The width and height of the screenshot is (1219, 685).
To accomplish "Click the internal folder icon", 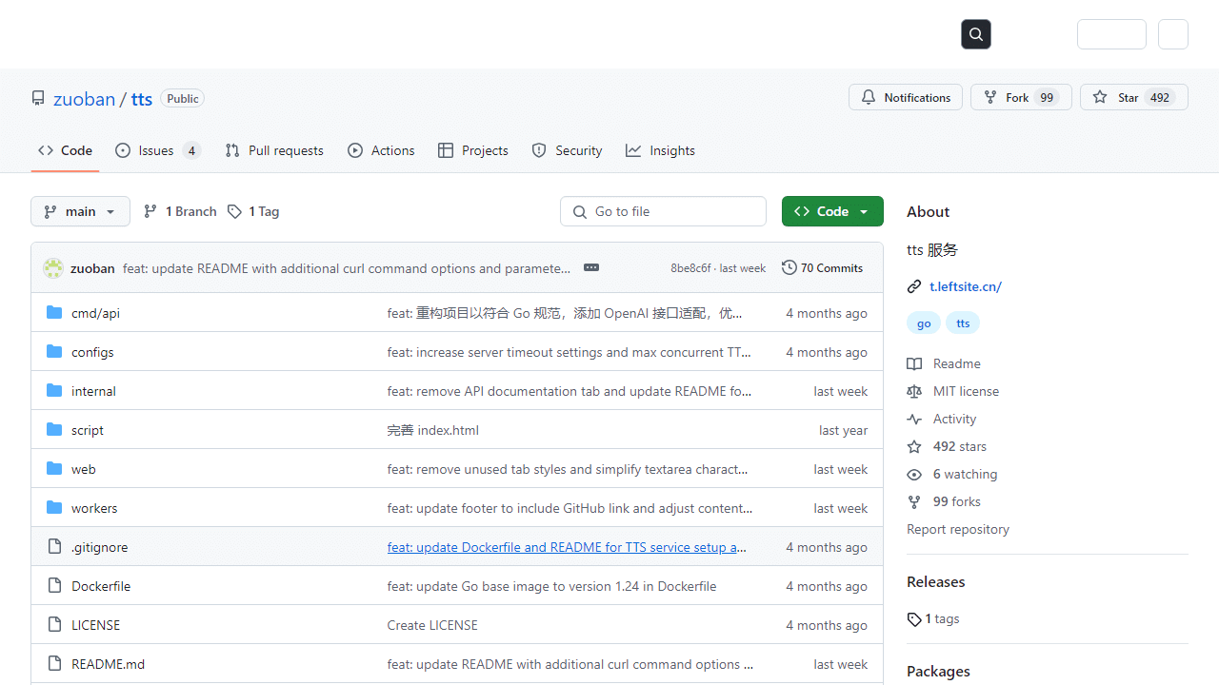I will click(54, 390).
